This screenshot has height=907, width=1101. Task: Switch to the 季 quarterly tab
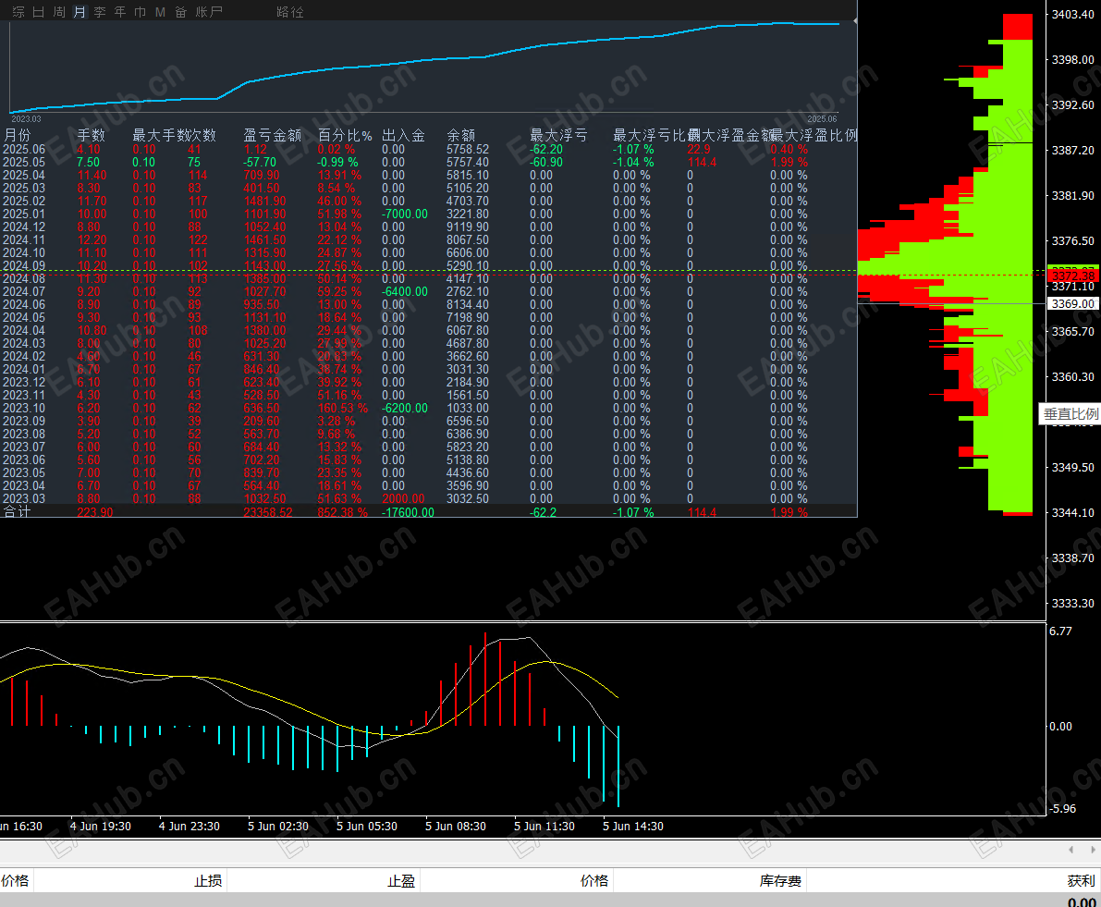point(100,12)
